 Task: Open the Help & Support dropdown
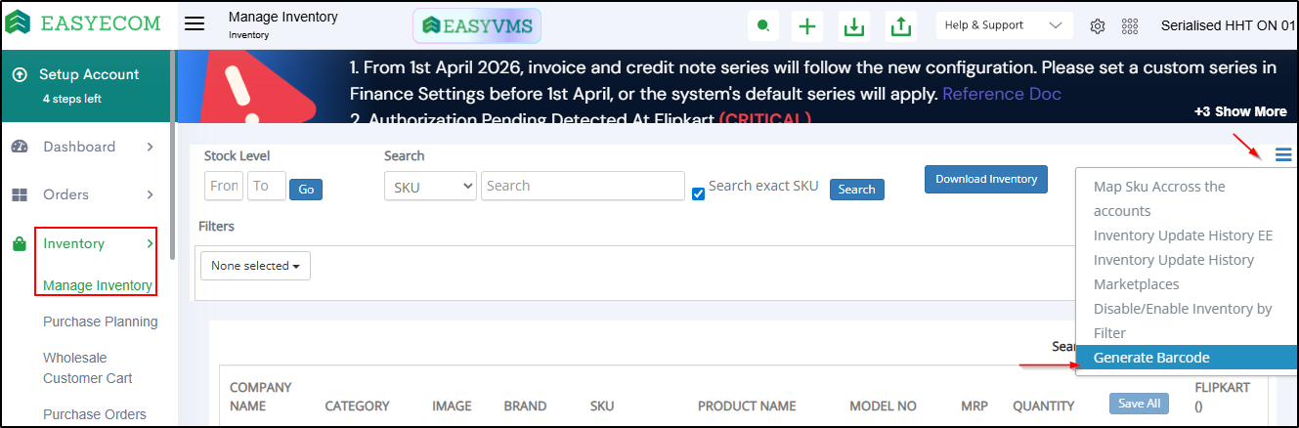(1004, 25)
